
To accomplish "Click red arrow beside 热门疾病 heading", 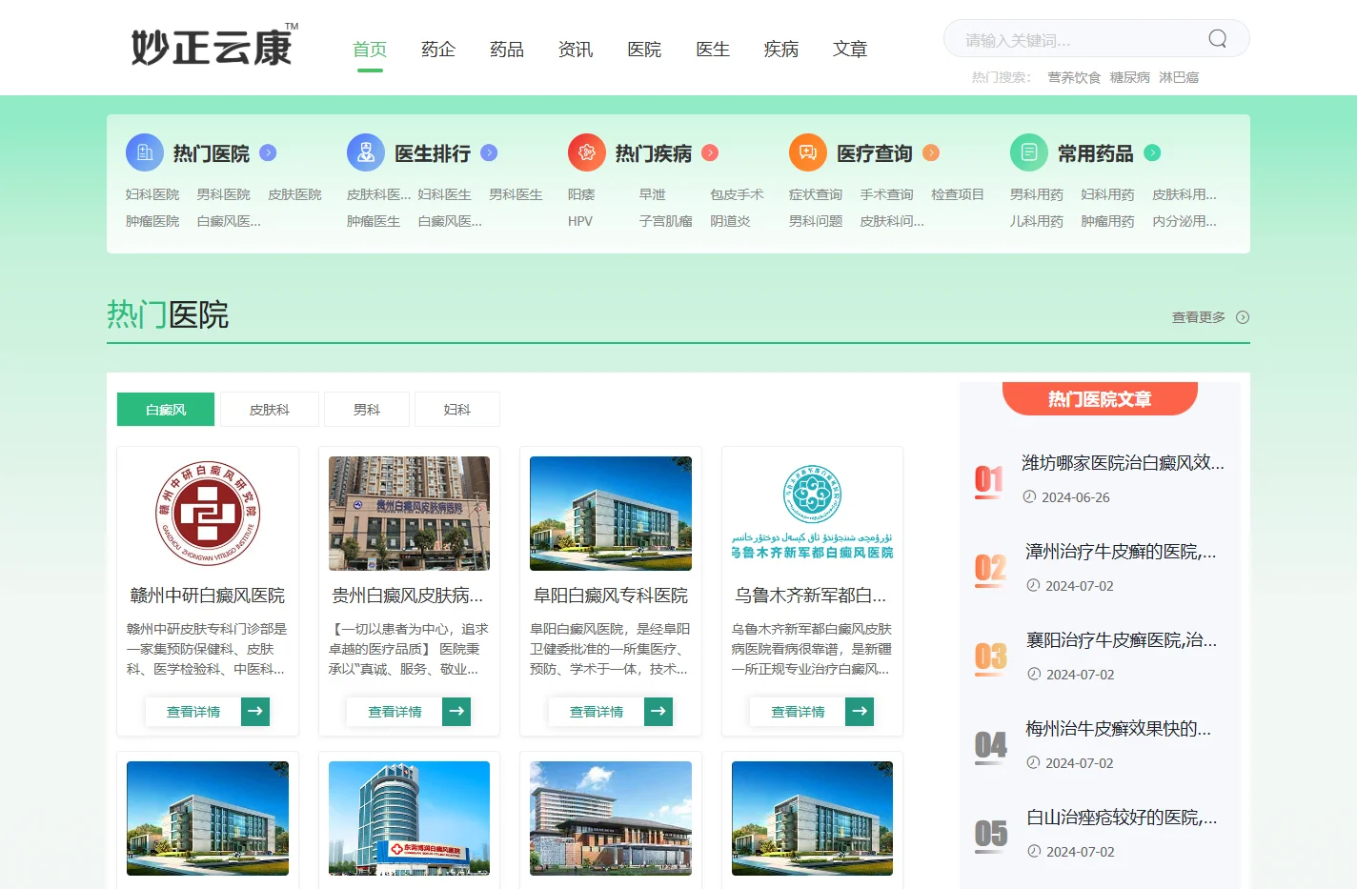I will (x=710, y=152).
